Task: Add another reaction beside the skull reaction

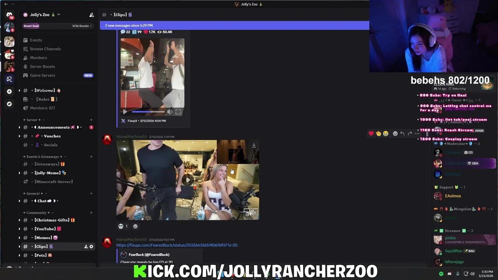Action: [135, 226]
